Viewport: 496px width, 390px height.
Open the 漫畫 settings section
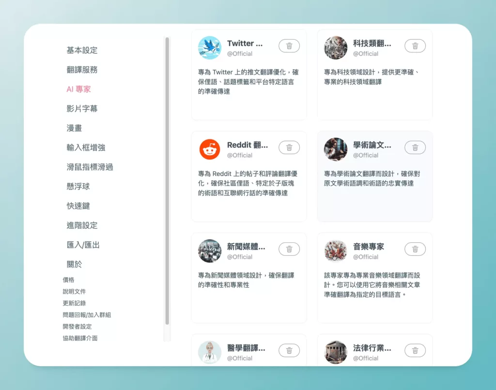[74, 128]
